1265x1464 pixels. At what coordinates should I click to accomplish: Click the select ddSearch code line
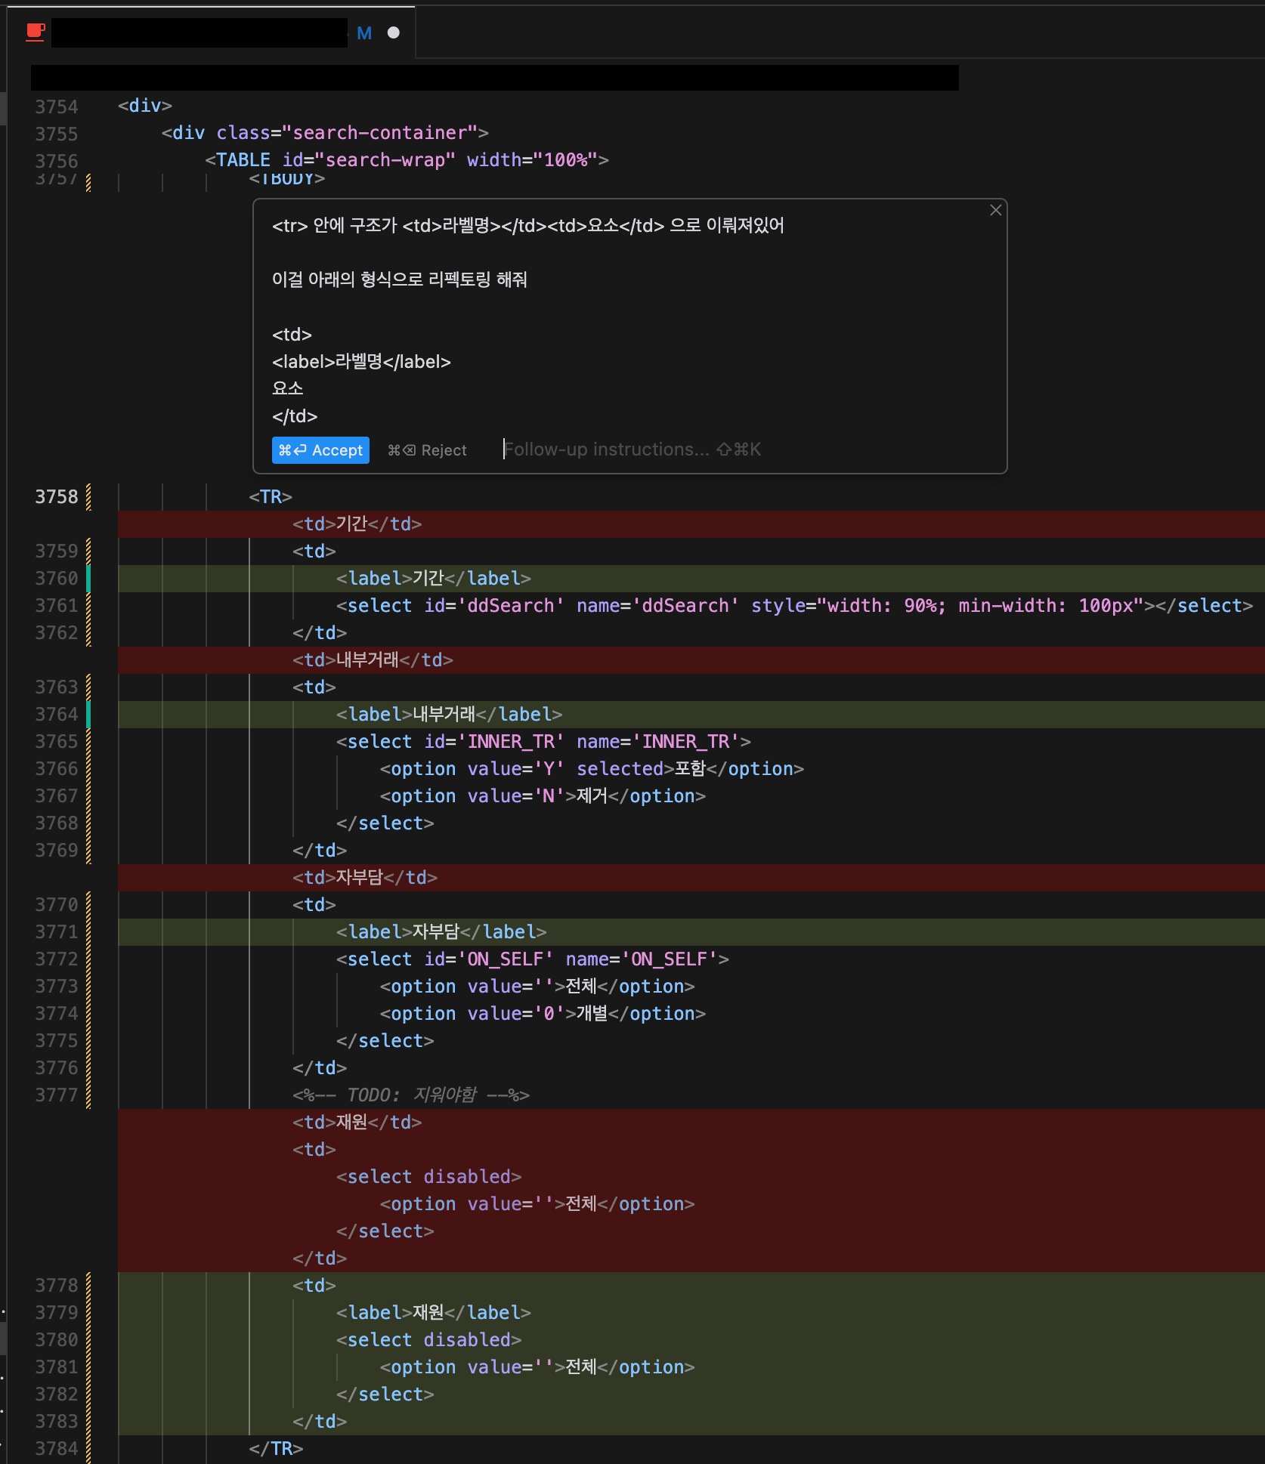[x=794, y=606]
